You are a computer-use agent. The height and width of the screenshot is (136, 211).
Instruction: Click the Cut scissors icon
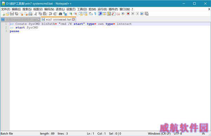point(36,14)
